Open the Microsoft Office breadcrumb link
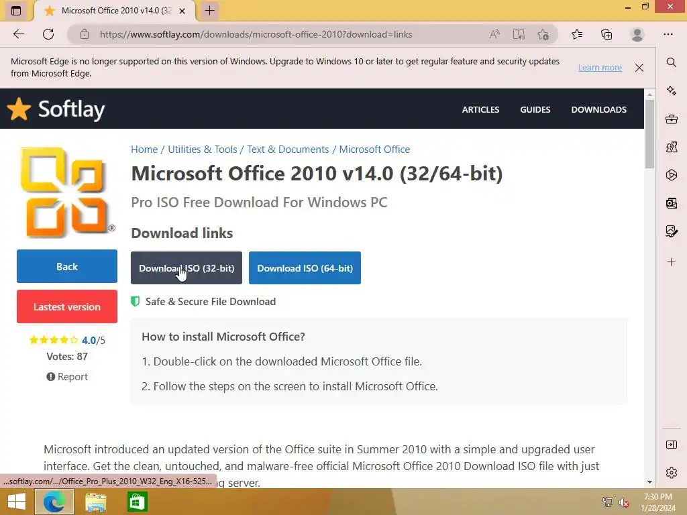 click(x=374, y=150)
